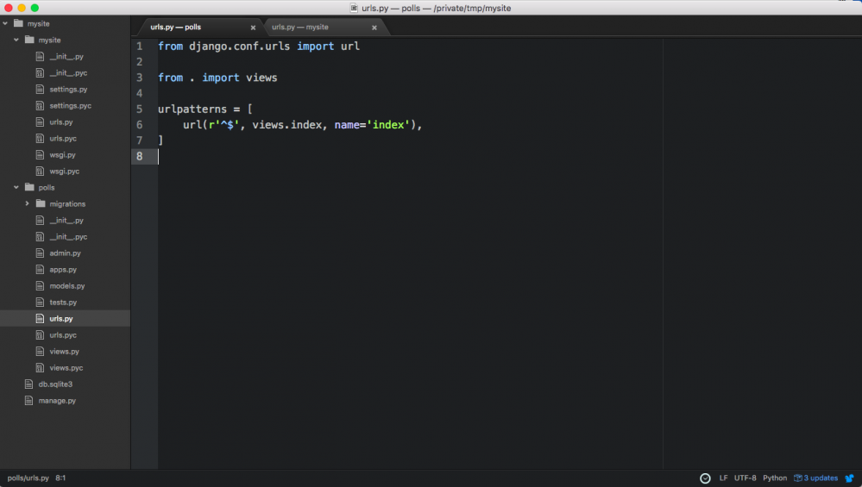
Task: Expand the migrations folder
Action: (x=27, y=203)
